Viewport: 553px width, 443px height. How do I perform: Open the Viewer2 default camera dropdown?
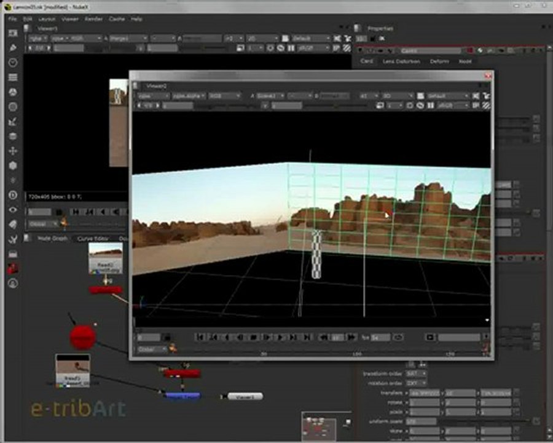pos(448,96)
